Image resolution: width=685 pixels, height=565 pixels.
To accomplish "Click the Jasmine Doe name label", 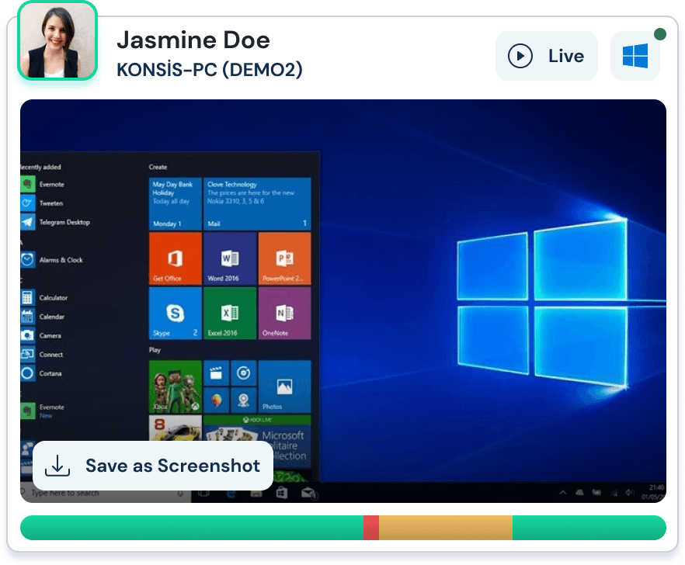I will pyautogui.click(x=193, y=40).
